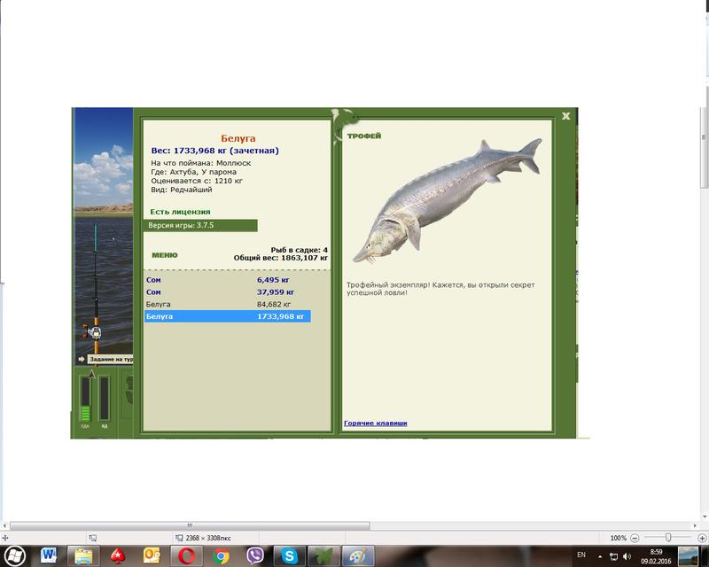The image size is (709, 567).
Task: Click the Версия игры: 3.7.5 bar
Action: [x=200, y=225]
